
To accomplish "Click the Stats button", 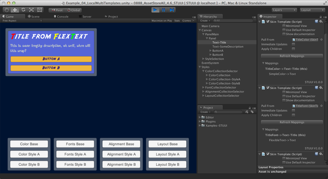I will [x=177, y=21].
